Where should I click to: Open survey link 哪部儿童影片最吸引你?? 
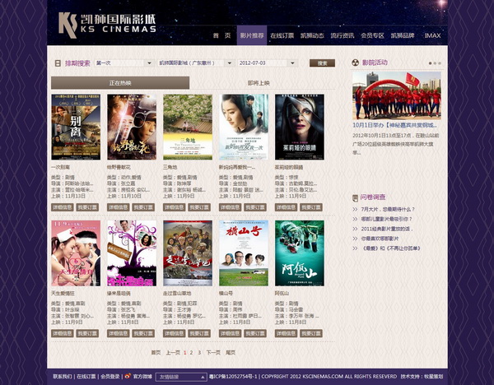(387, 219)
